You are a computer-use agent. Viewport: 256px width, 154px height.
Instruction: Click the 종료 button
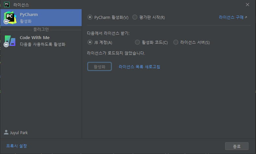[237, 146]
